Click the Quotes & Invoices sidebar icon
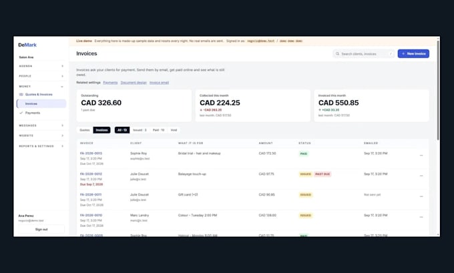This screenshot has height=273, width=454. tap(21, 94)
